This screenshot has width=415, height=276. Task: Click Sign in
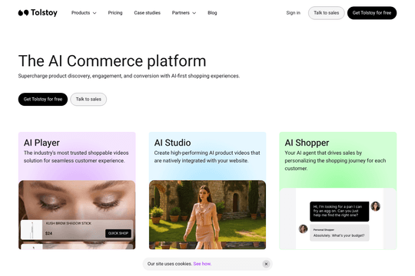point(294,13)
